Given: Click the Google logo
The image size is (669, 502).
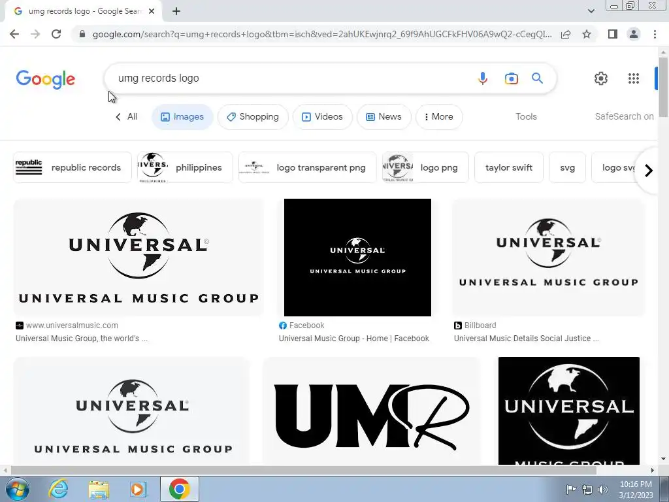Looking at the screenshot, I should coord(46,79).
